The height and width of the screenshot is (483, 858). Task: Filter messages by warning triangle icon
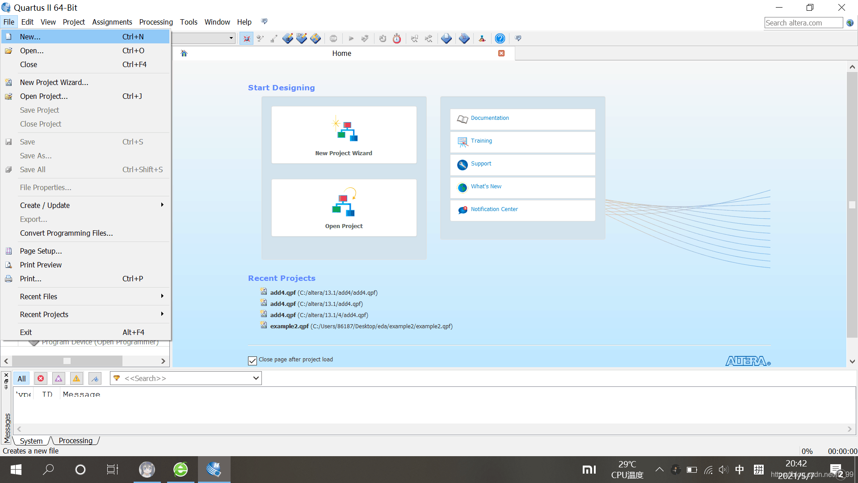click(x=76, y=378)
